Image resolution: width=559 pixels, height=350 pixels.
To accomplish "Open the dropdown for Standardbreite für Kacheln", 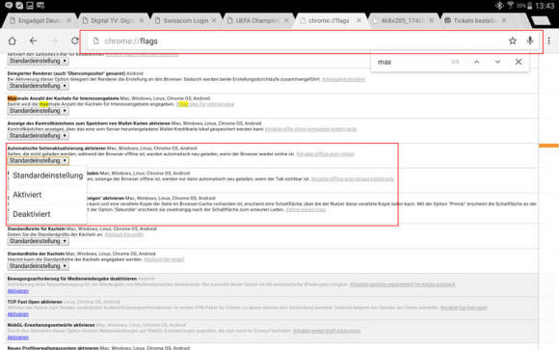I will (39, 241).
